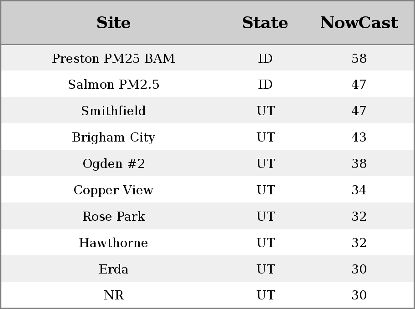This screenshot has width=415, height=309.
Task: Select Salmon PM2.5's NowCast value 47
Action: click(359, 85)
